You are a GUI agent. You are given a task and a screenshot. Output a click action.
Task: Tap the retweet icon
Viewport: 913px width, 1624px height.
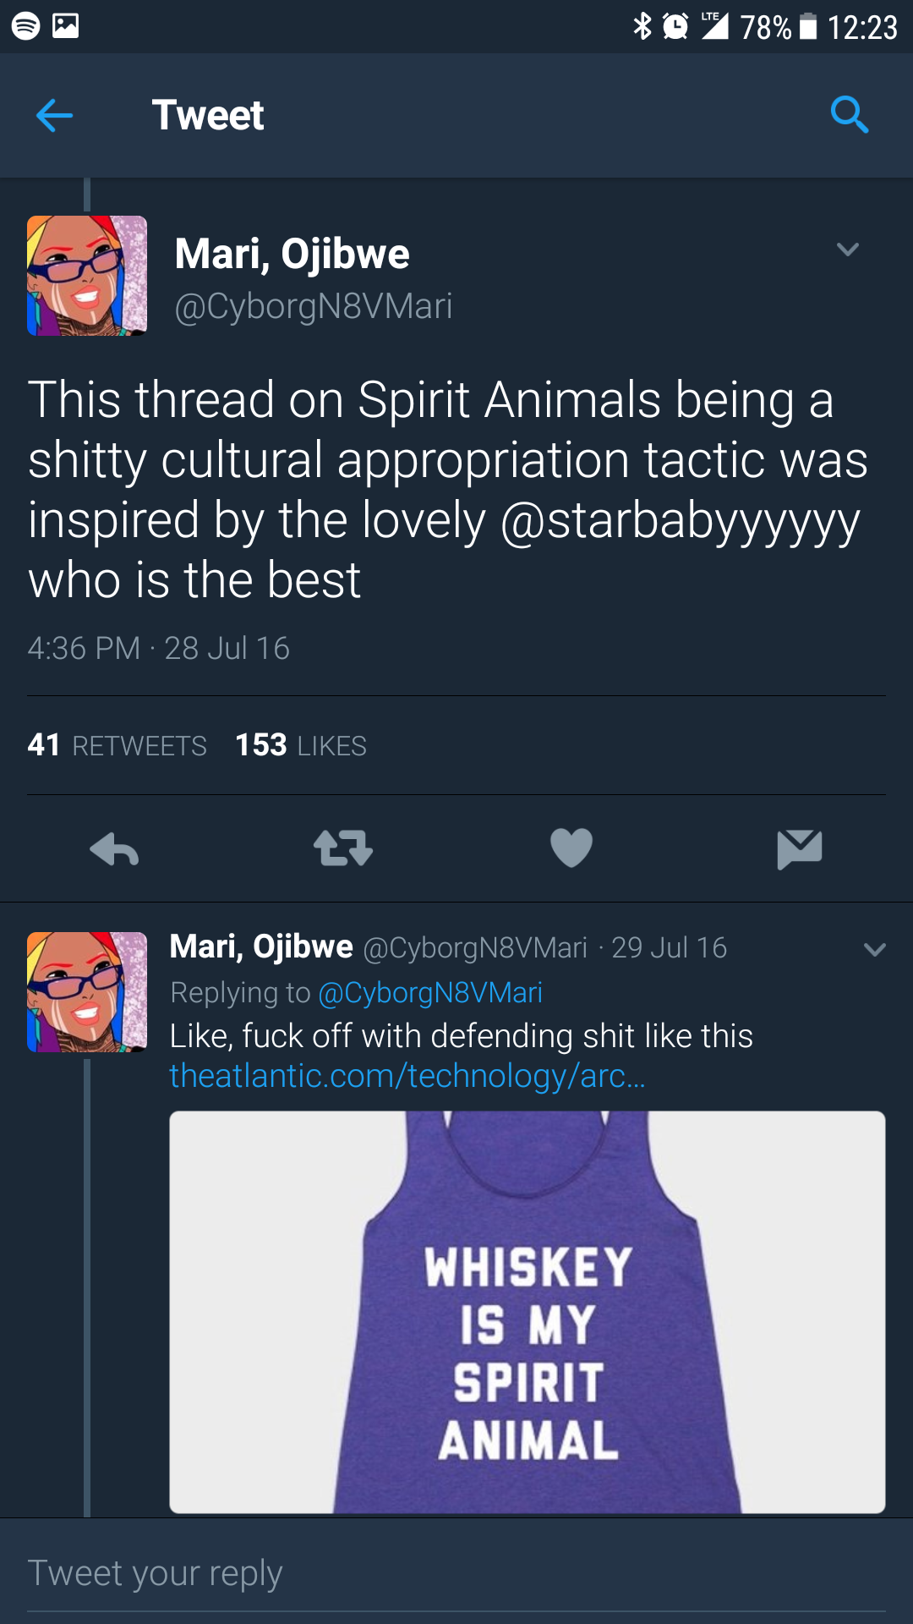342,848
